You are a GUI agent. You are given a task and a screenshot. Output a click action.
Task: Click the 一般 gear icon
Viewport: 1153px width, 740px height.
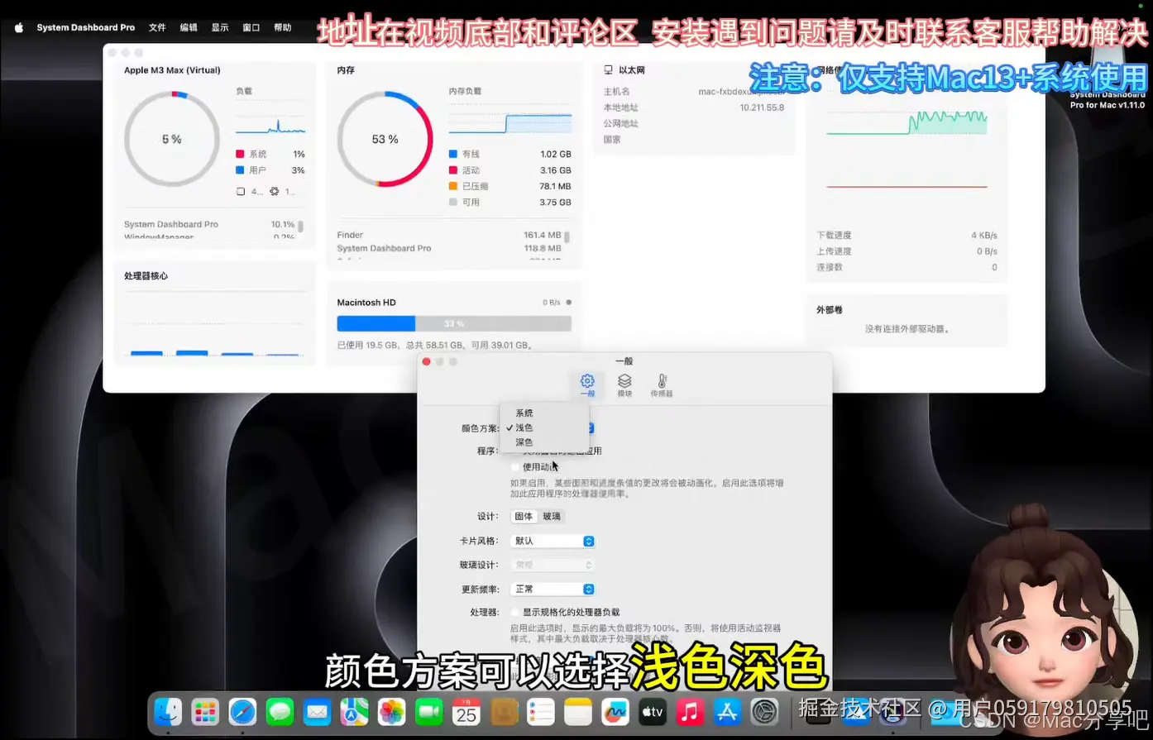click(587, 382)
